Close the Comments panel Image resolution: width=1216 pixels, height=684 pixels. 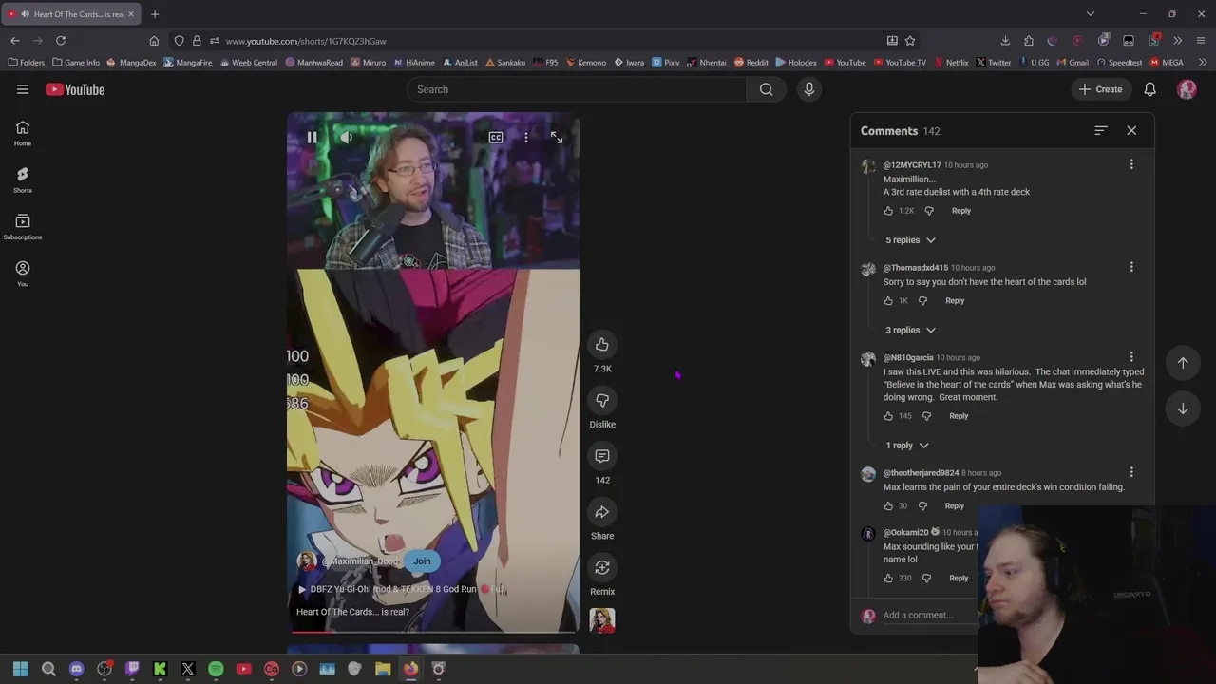pyautogui.click(x=1131, y=131)
